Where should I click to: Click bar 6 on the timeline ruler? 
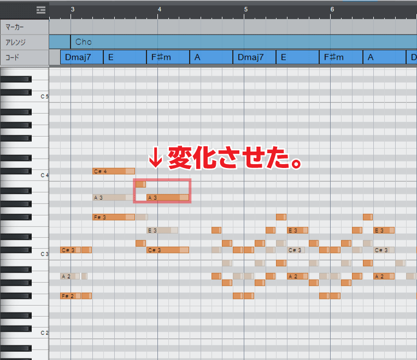point(332,10)
